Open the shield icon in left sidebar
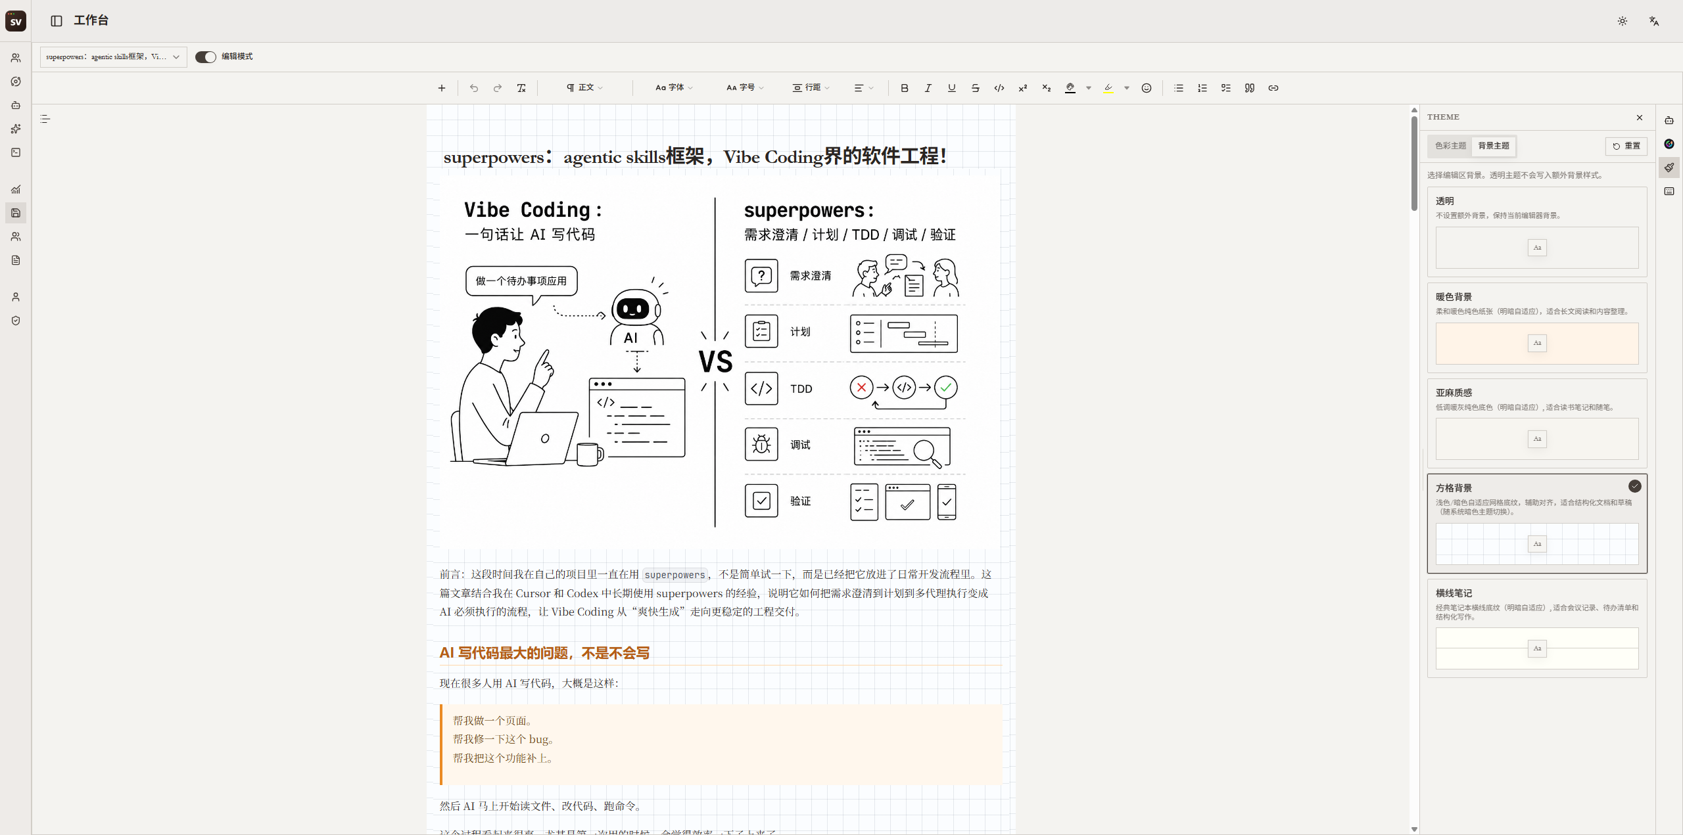The image size is (1683, 835). 16,321
